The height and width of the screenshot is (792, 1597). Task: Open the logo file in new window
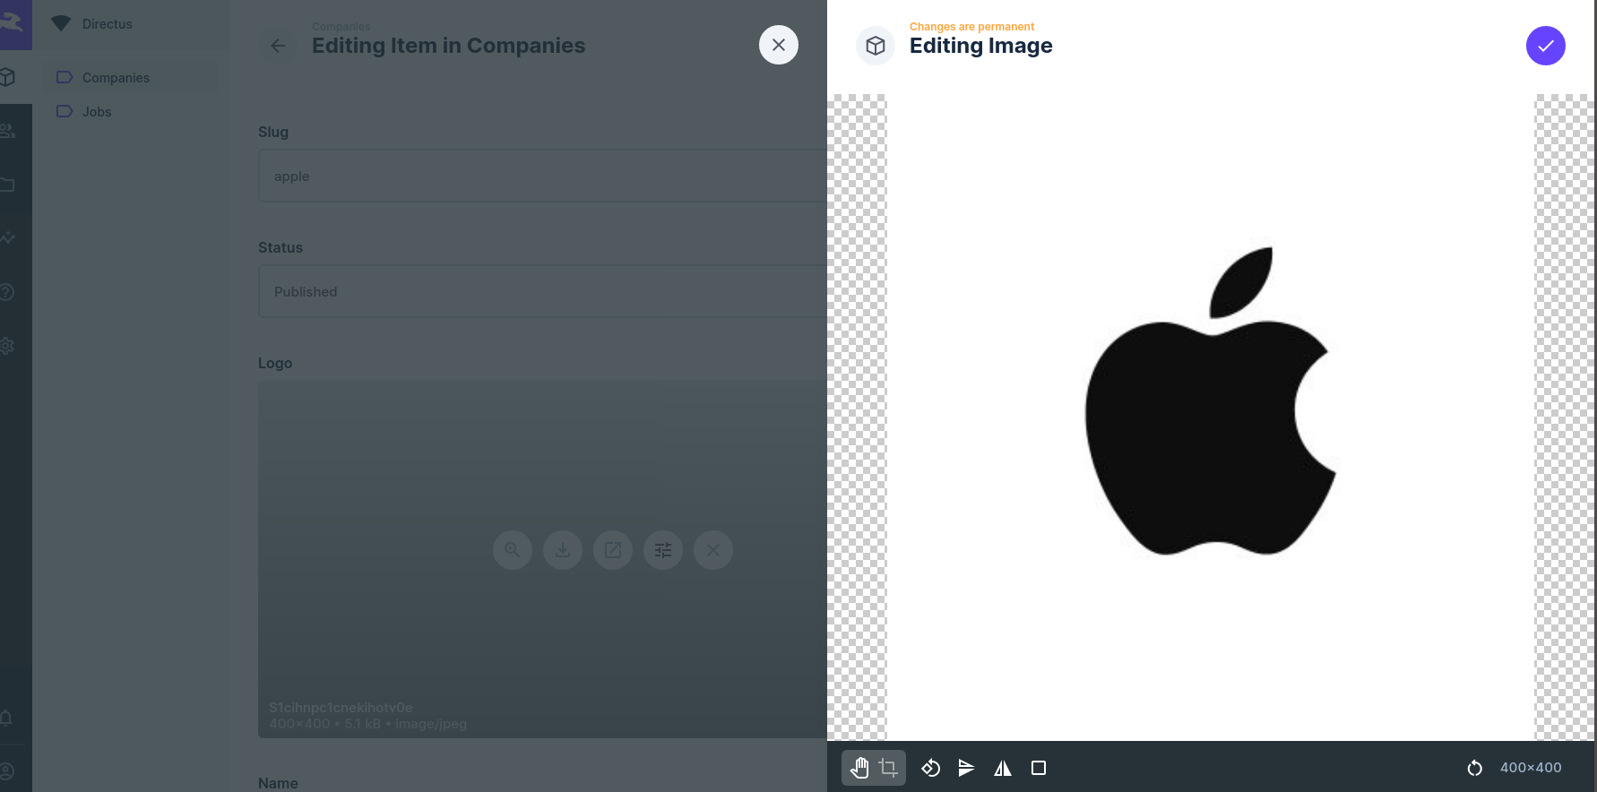tap(613, 550)
